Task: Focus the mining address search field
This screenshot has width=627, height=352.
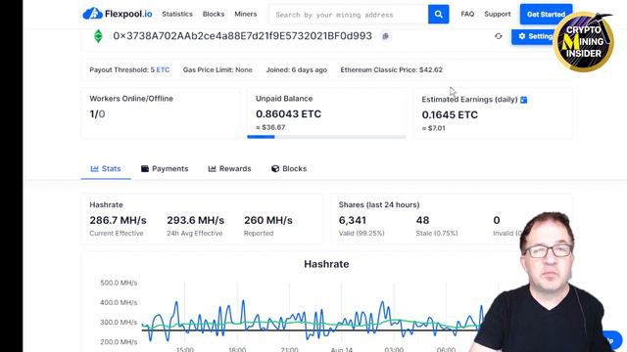Action: 349,15
